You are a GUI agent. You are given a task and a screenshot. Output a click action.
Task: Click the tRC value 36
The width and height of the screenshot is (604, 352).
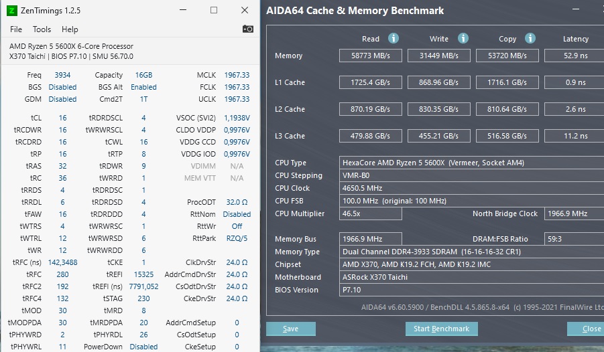pos(62,178)
